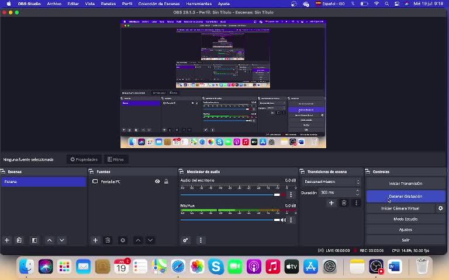Open the Perfil menu
This screenshot has height=280, width=449.
click(127, 3)
